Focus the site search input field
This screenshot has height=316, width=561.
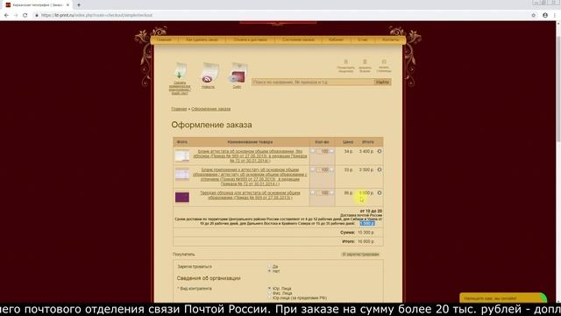(x=313, y=83)
